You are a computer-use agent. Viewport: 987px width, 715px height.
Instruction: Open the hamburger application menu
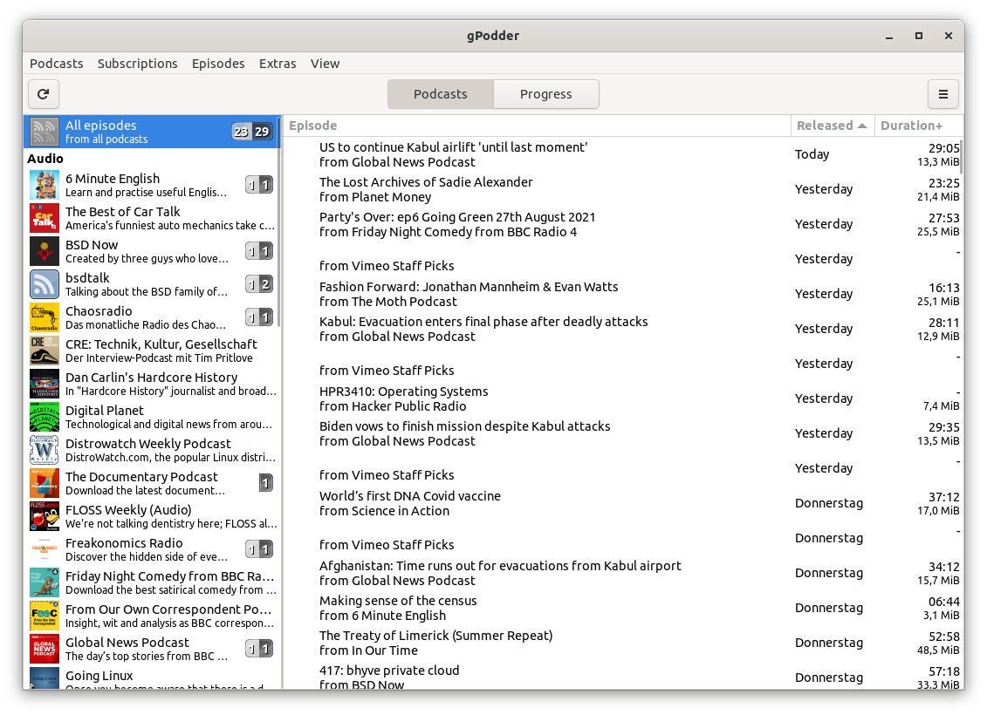point(942,94)
